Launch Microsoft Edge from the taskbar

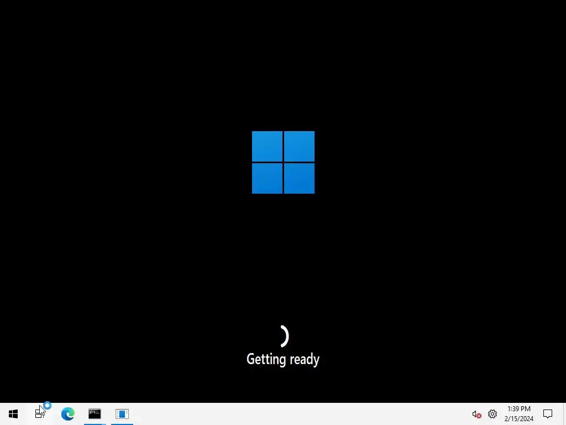[x=67, y=414]
